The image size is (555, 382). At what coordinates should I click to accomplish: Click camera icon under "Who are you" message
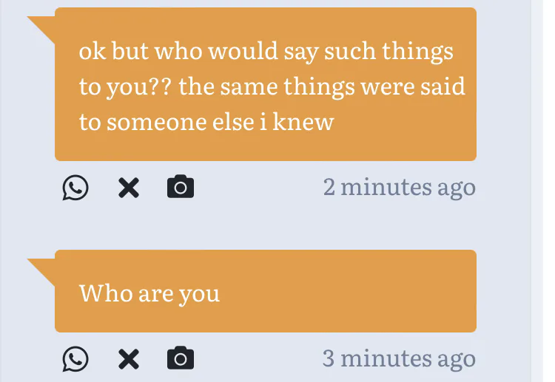[x=181, y=359]
